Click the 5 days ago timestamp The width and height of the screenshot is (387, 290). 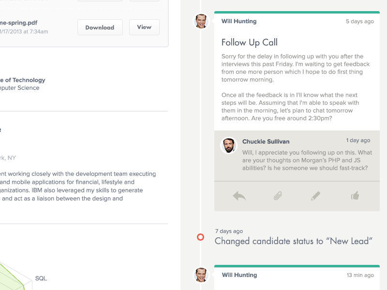[360, 21]
